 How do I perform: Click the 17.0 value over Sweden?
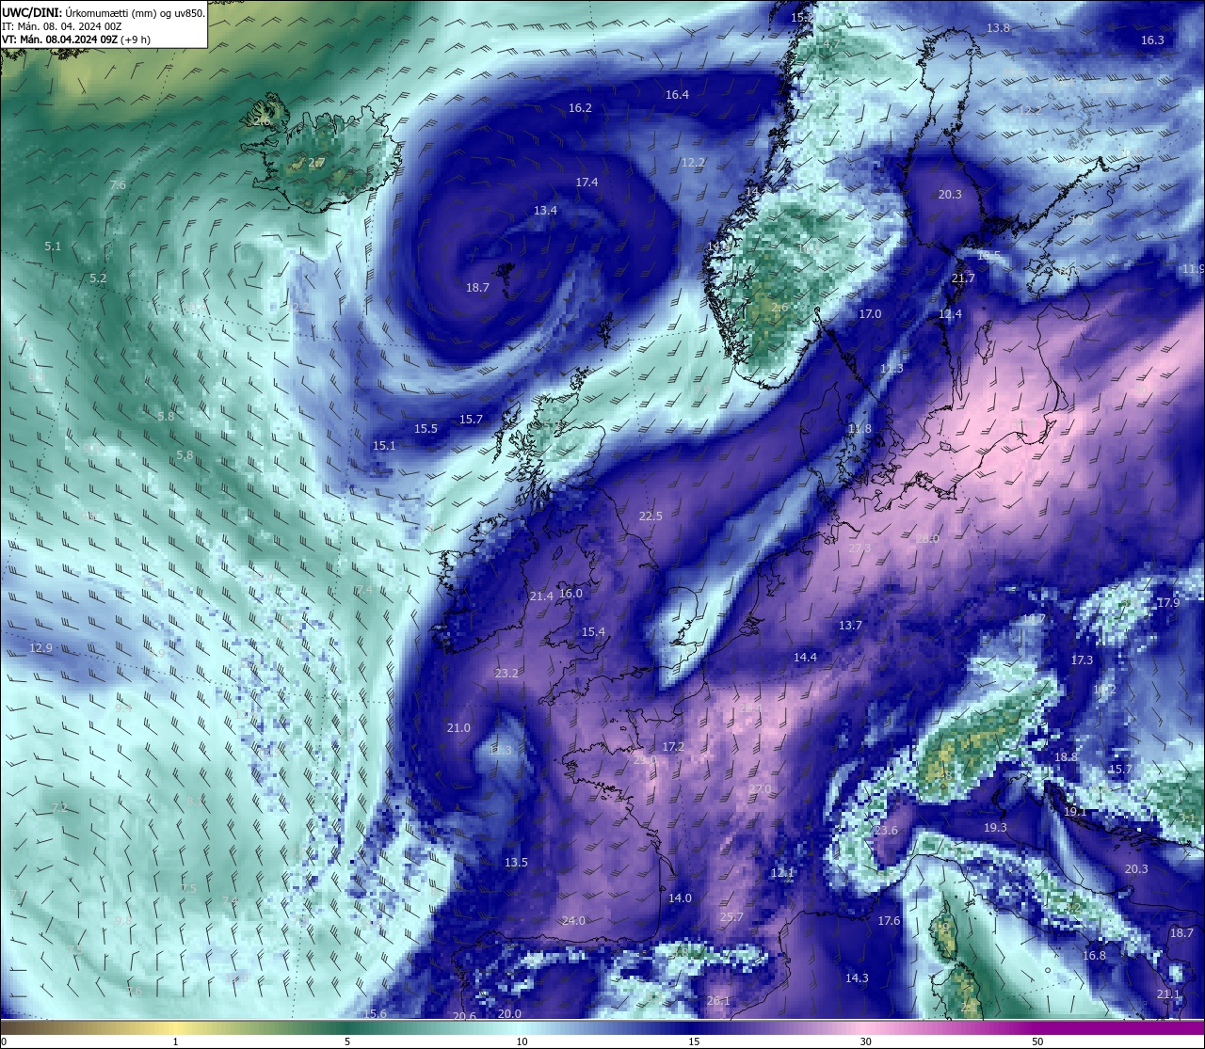tap(870, 314)
